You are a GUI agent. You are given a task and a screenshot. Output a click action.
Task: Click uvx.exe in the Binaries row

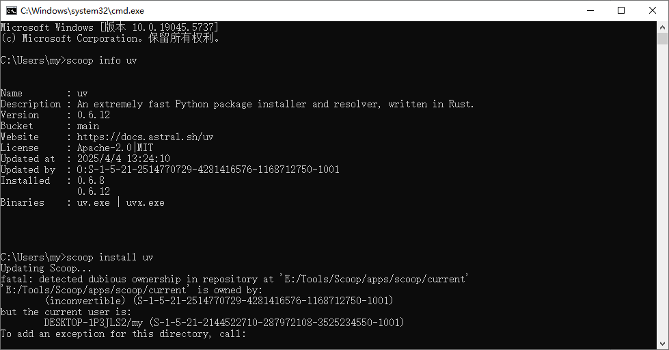pyautogui.click(x=145, y=202)
